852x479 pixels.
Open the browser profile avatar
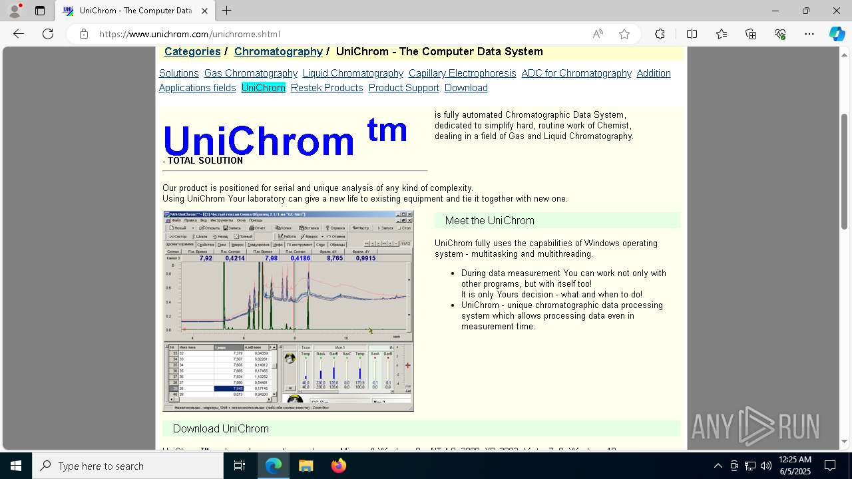(x=15, y=11)
